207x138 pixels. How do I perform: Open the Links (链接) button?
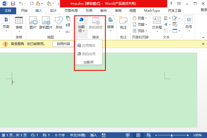pos(110,24)
